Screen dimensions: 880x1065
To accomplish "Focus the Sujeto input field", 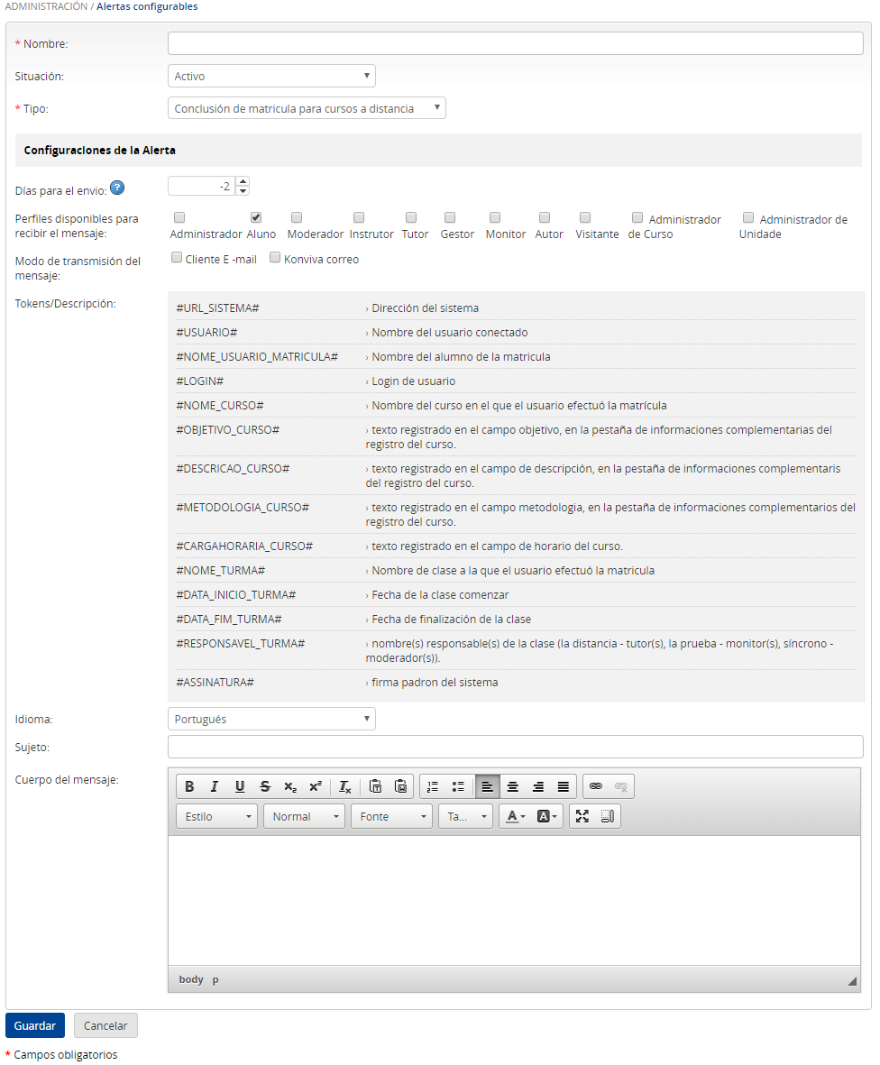I will point(516,748).
